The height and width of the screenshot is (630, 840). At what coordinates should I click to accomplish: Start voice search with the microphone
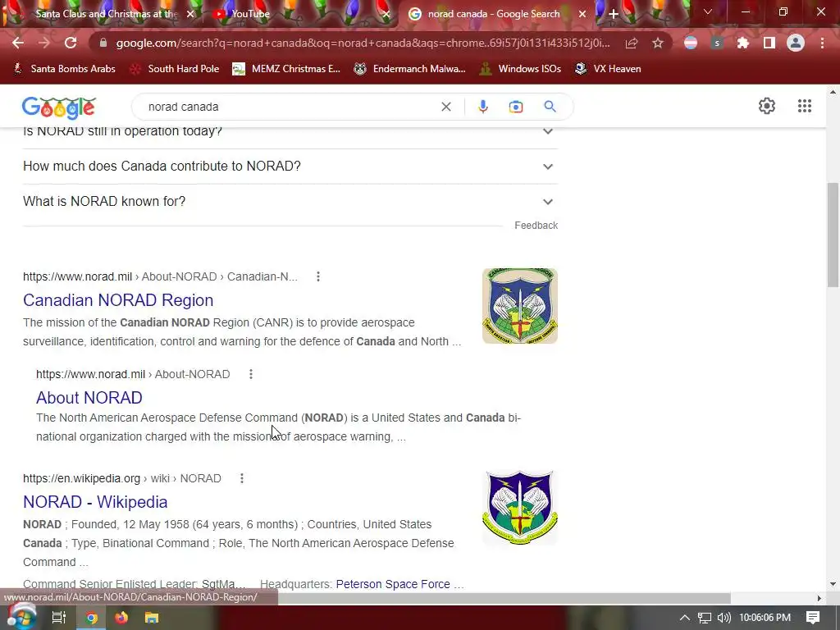tap(482, 107)
